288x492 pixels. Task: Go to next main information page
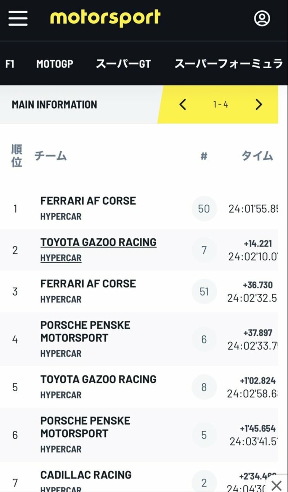point(259,105)
